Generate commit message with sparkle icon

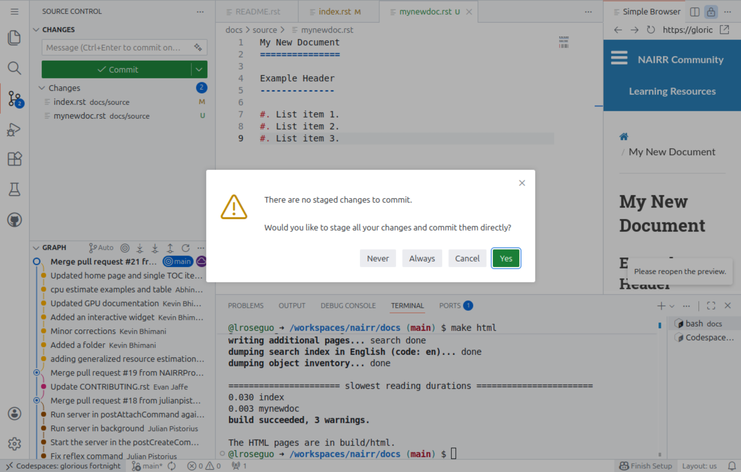click(x=198, y=47)
